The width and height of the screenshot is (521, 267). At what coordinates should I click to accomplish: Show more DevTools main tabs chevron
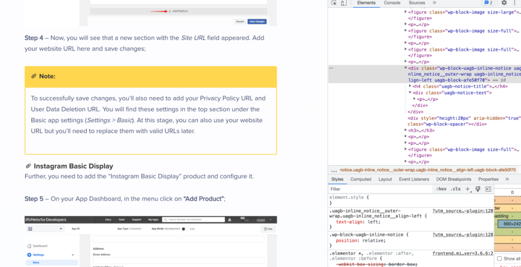click(434, 3)
